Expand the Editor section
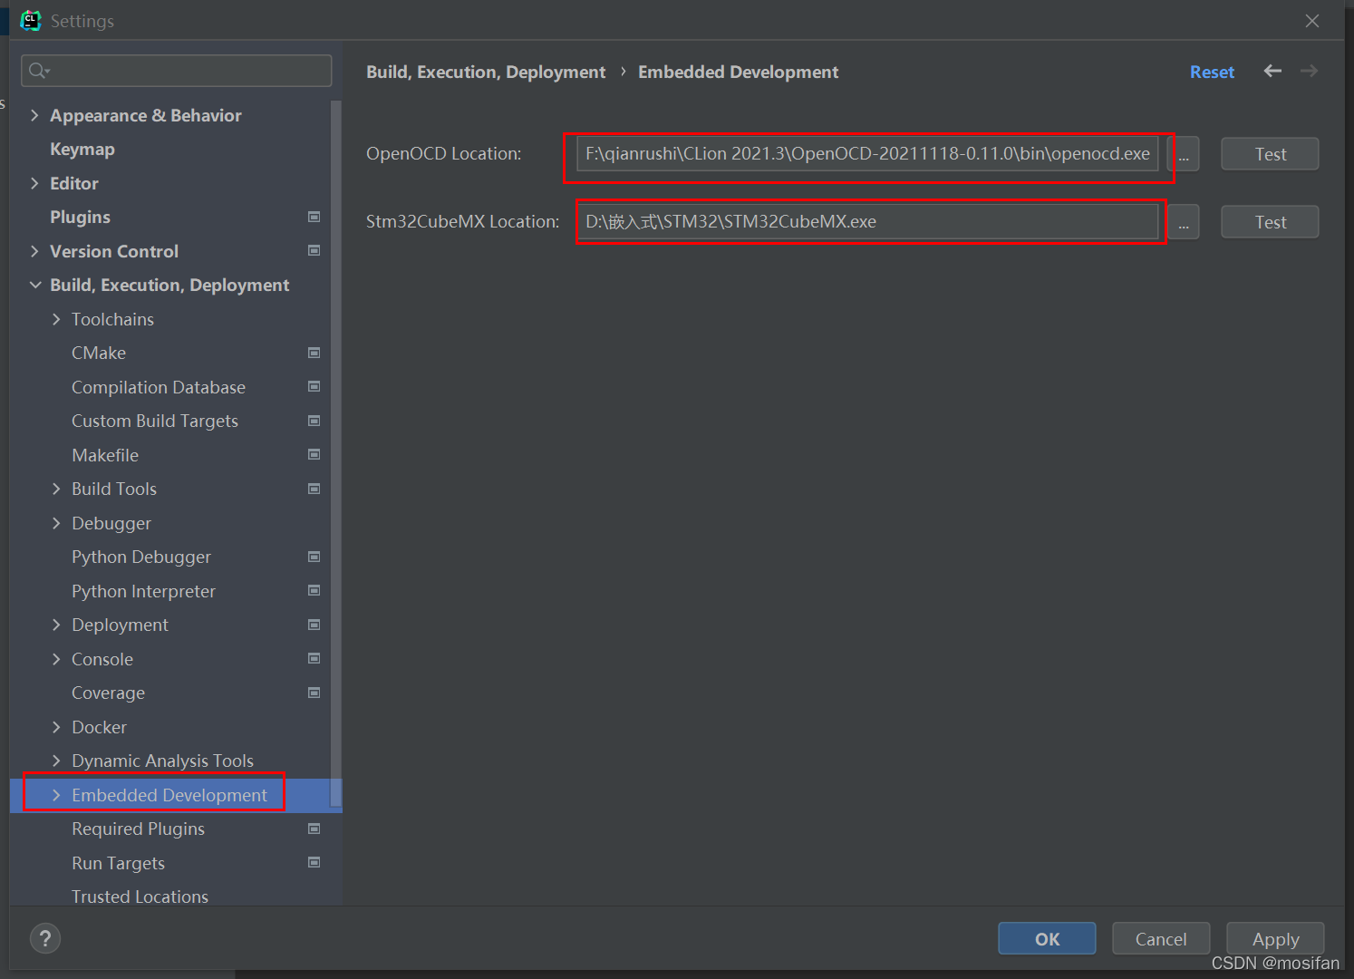Viewport: 1354px width, 979px height. [x=34, y=183]
